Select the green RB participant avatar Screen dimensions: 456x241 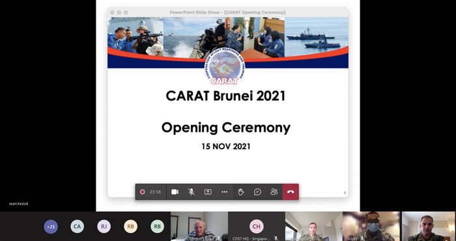158,227
